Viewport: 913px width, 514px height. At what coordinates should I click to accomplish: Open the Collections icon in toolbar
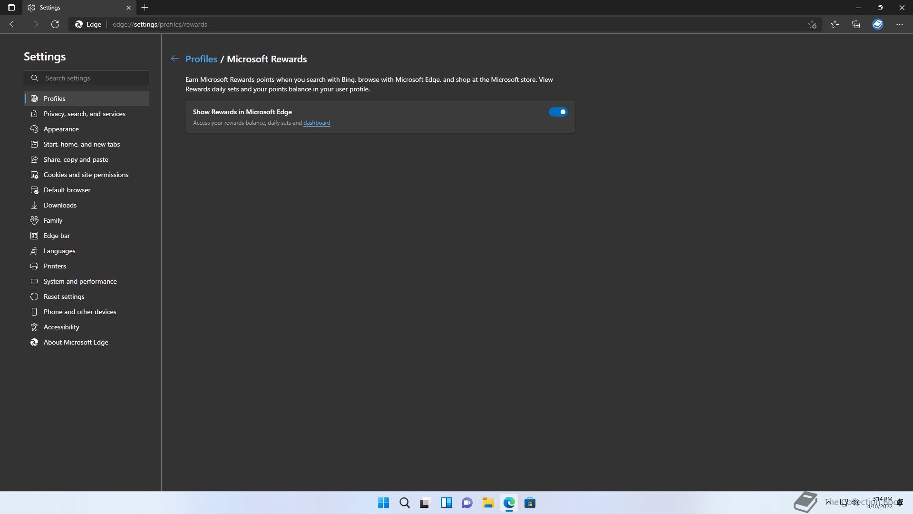pyautogui.click(x=856, y=24)
